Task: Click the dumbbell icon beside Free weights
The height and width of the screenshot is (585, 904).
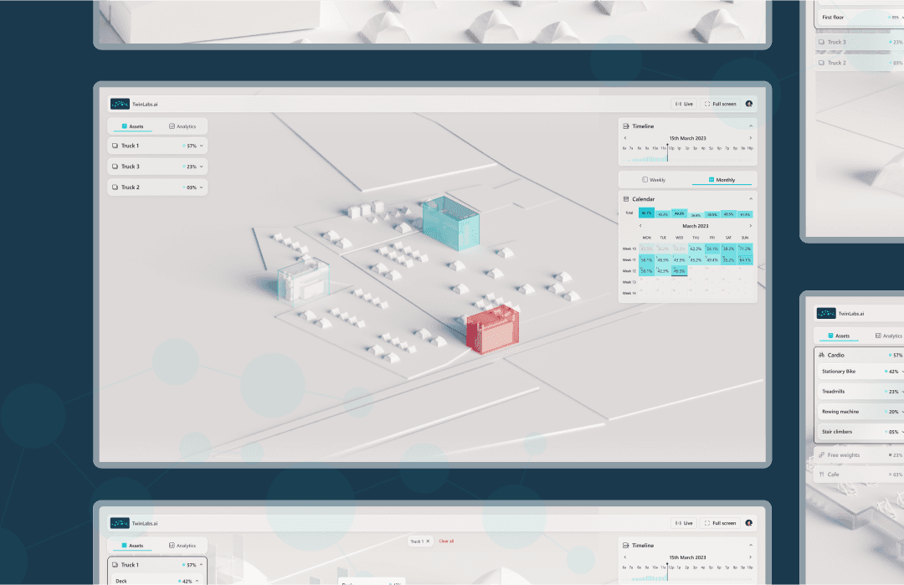Action: pos(822,454)
